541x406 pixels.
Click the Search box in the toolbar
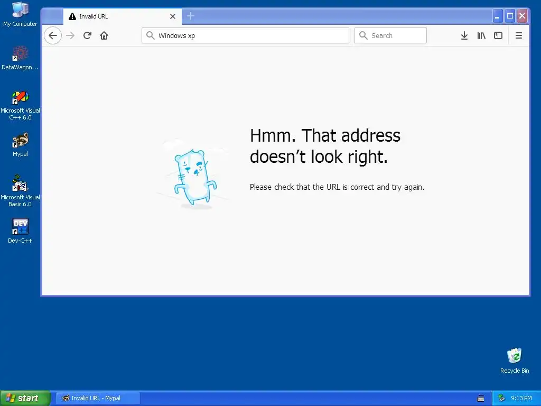390,35
